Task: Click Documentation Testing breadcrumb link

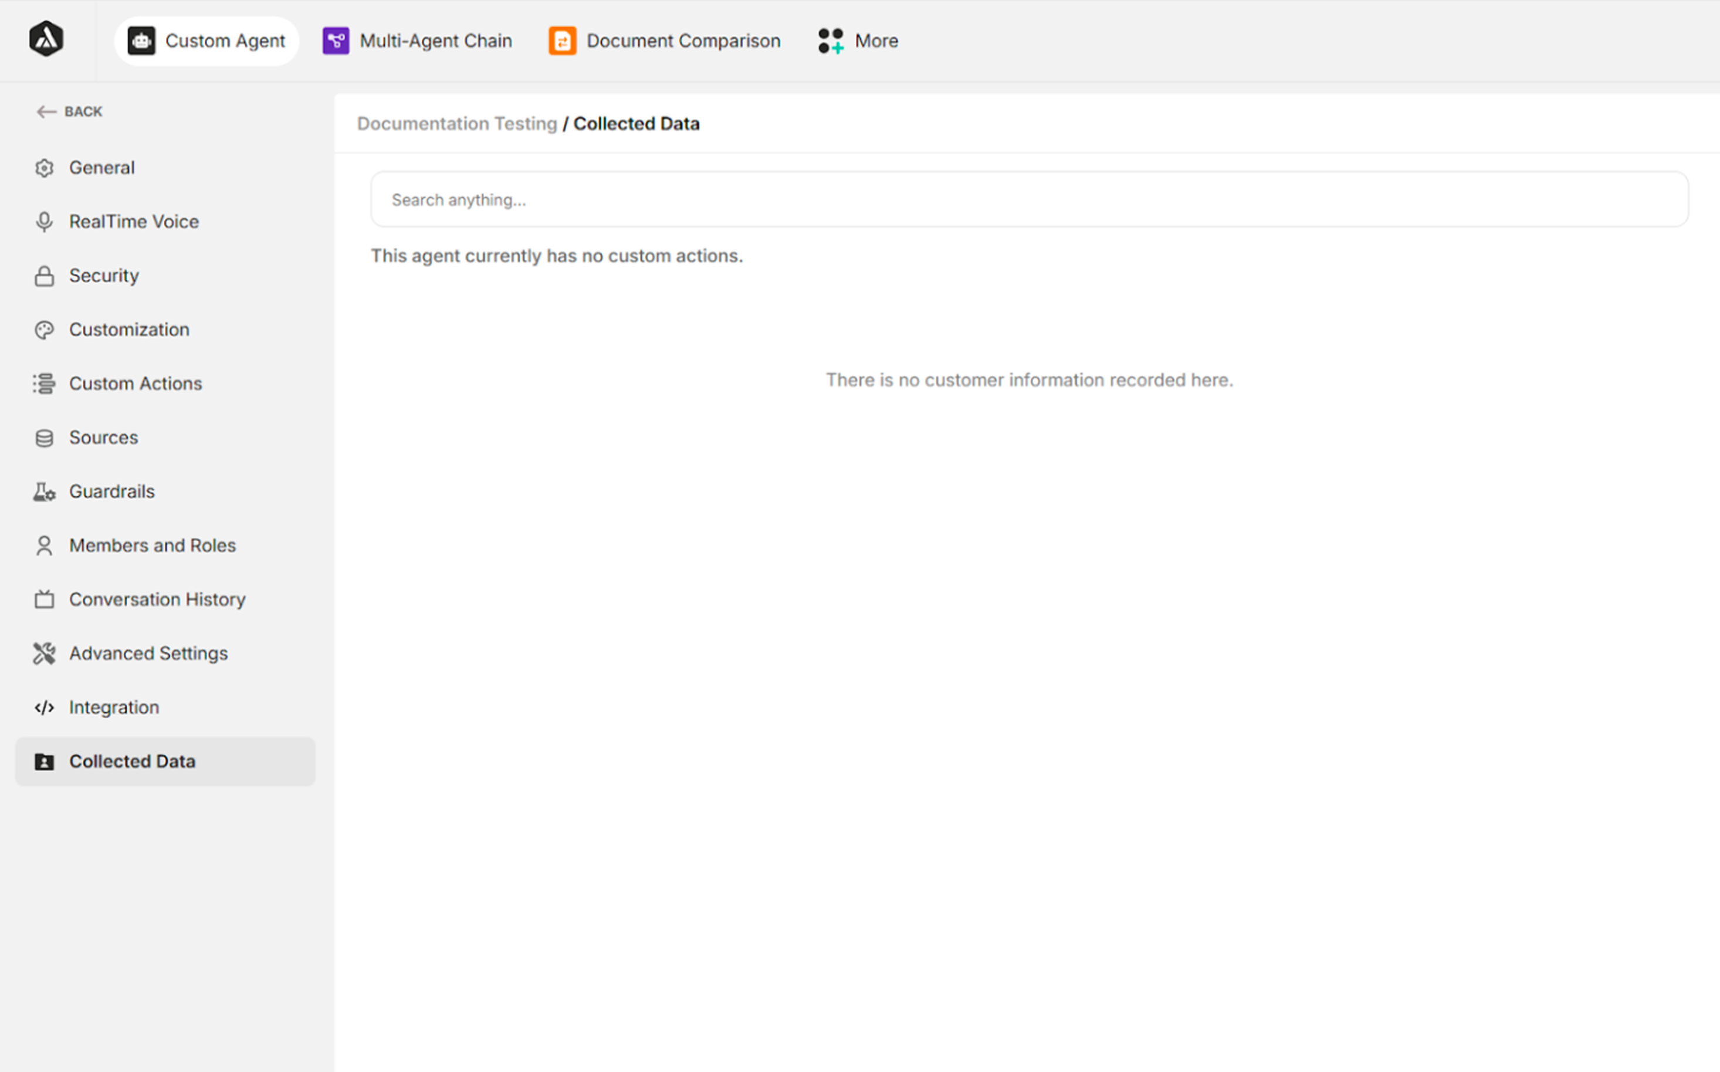Action: 457,123
